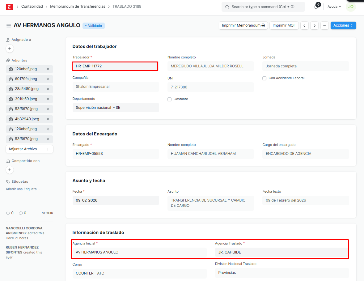
Task: Open the three-dots more options menu
Action: pos(324,26)
